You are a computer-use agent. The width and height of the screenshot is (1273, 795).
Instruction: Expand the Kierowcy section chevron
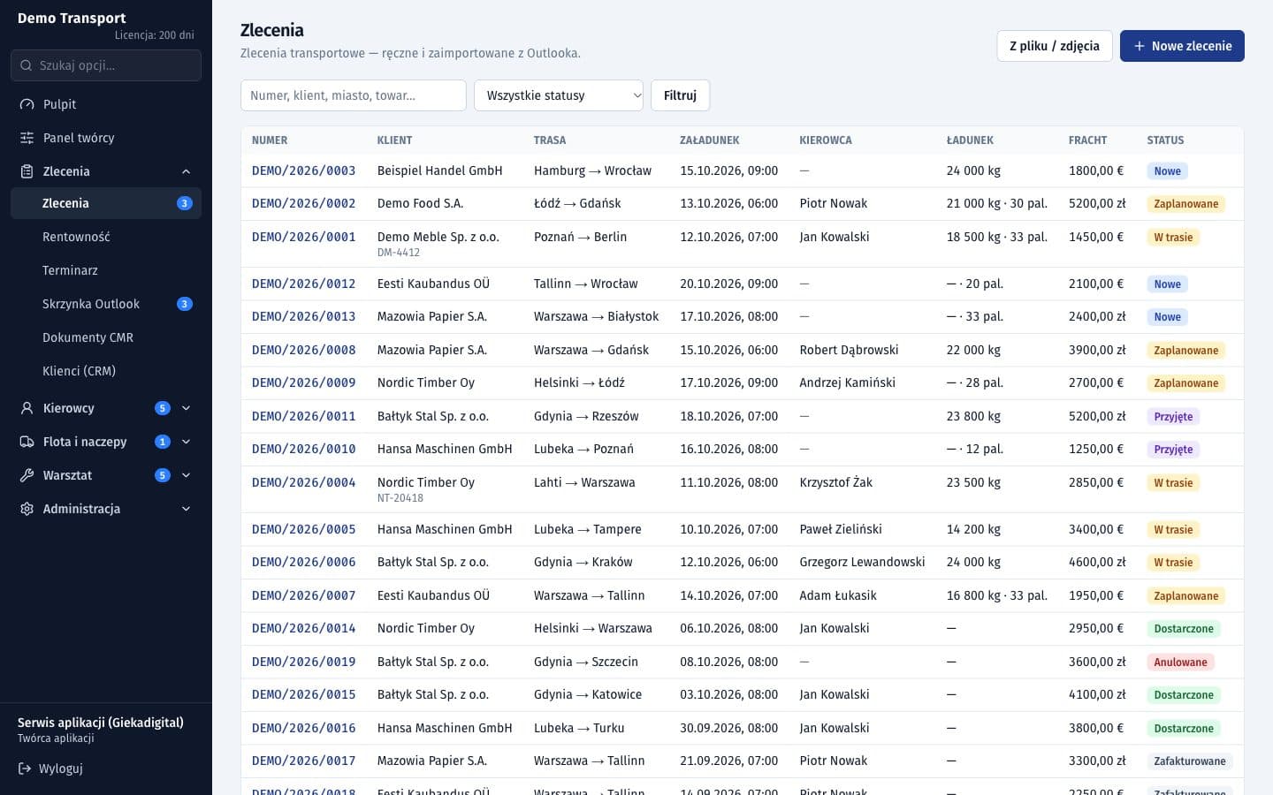tap(186, 408)
